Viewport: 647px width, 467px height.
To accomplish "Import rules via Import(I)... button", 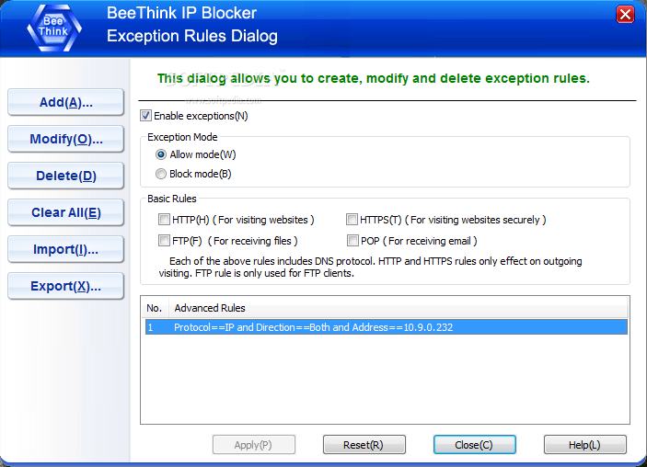I will [65, 249].
